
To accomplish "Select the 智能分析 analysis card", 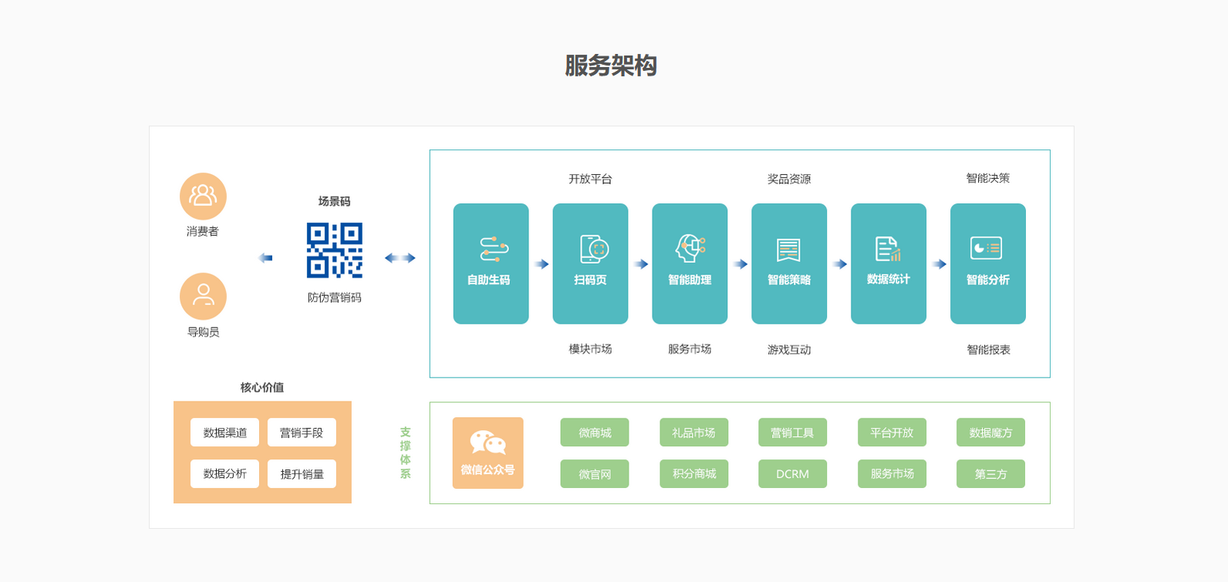I will [988, 264].
